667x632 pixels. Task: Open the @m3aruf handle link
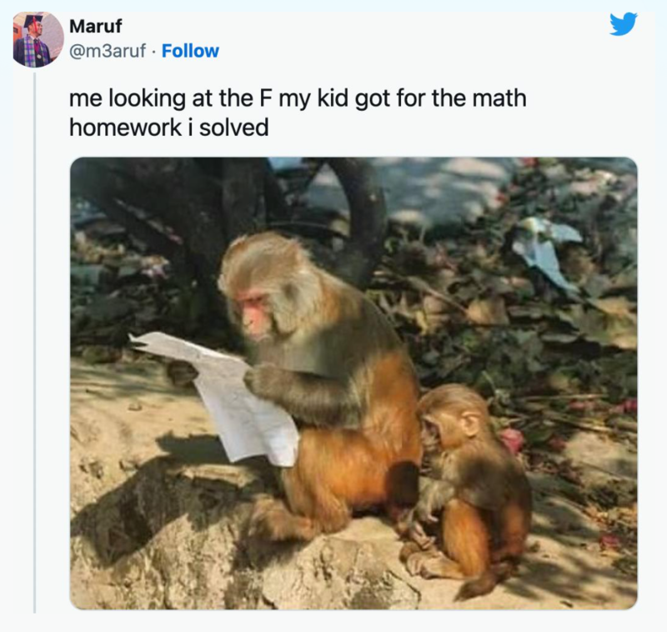108,51
